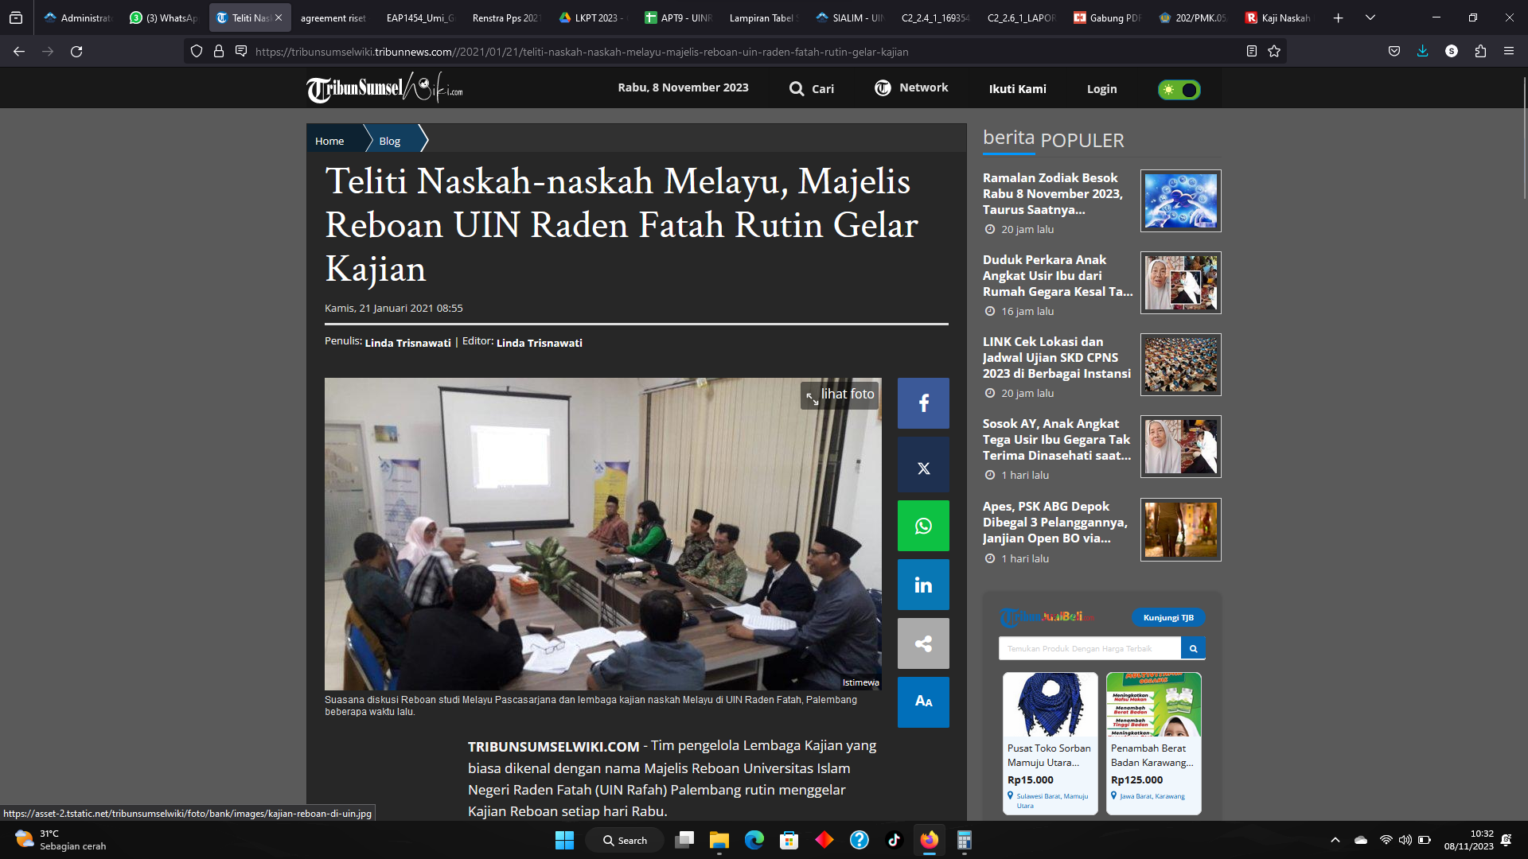Viewport: 1528px width, 859px height.
Task: Toggle reader view in address bar
Action: point(1251,51)
